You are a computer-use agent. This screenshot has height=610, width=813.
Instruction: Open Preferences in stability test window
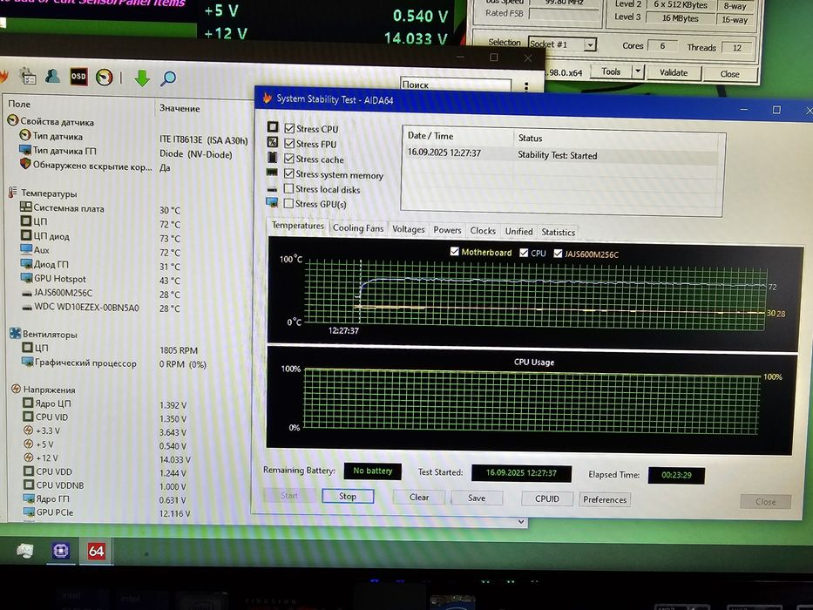click(605, 499)
